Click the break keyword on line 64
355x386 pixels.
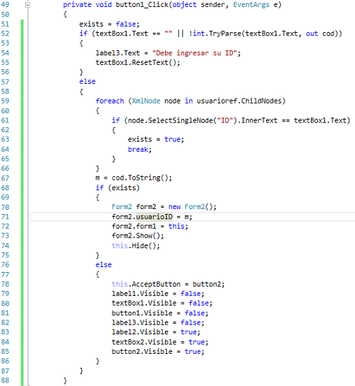138,149
